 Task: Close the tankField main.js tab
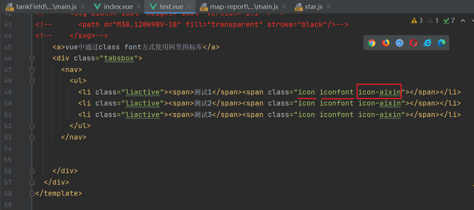(x=83, y=7)
